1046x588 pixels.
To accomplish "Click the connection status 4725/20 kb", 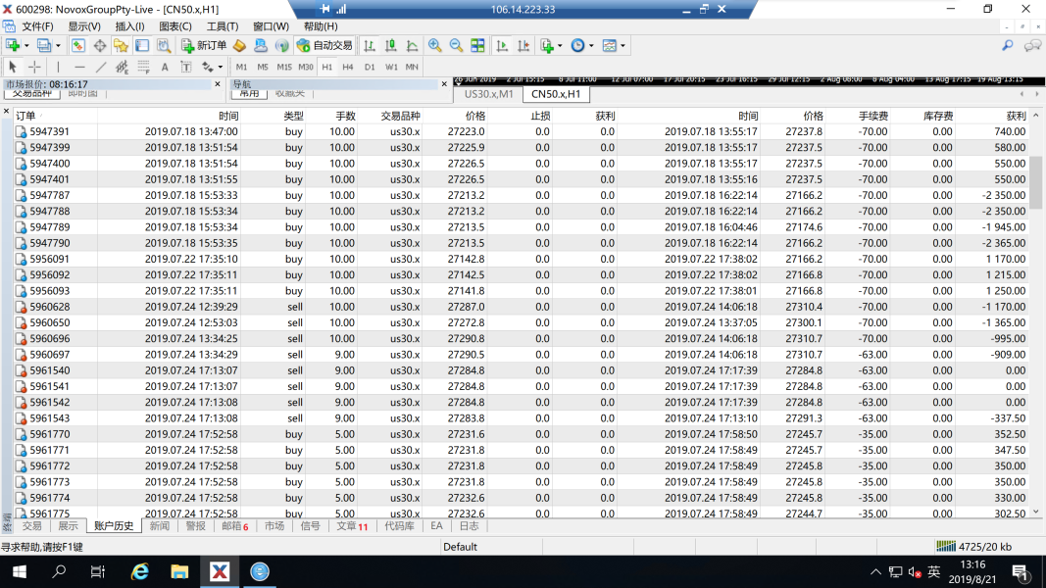I will (x=974, y=547).
